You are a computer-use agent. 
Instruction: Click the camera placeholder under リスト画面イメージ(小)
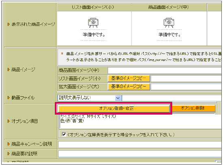93,23
